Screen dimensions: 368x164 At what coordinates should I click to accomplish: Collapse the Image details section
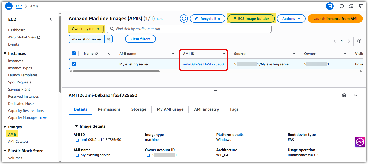pos(76,126)
